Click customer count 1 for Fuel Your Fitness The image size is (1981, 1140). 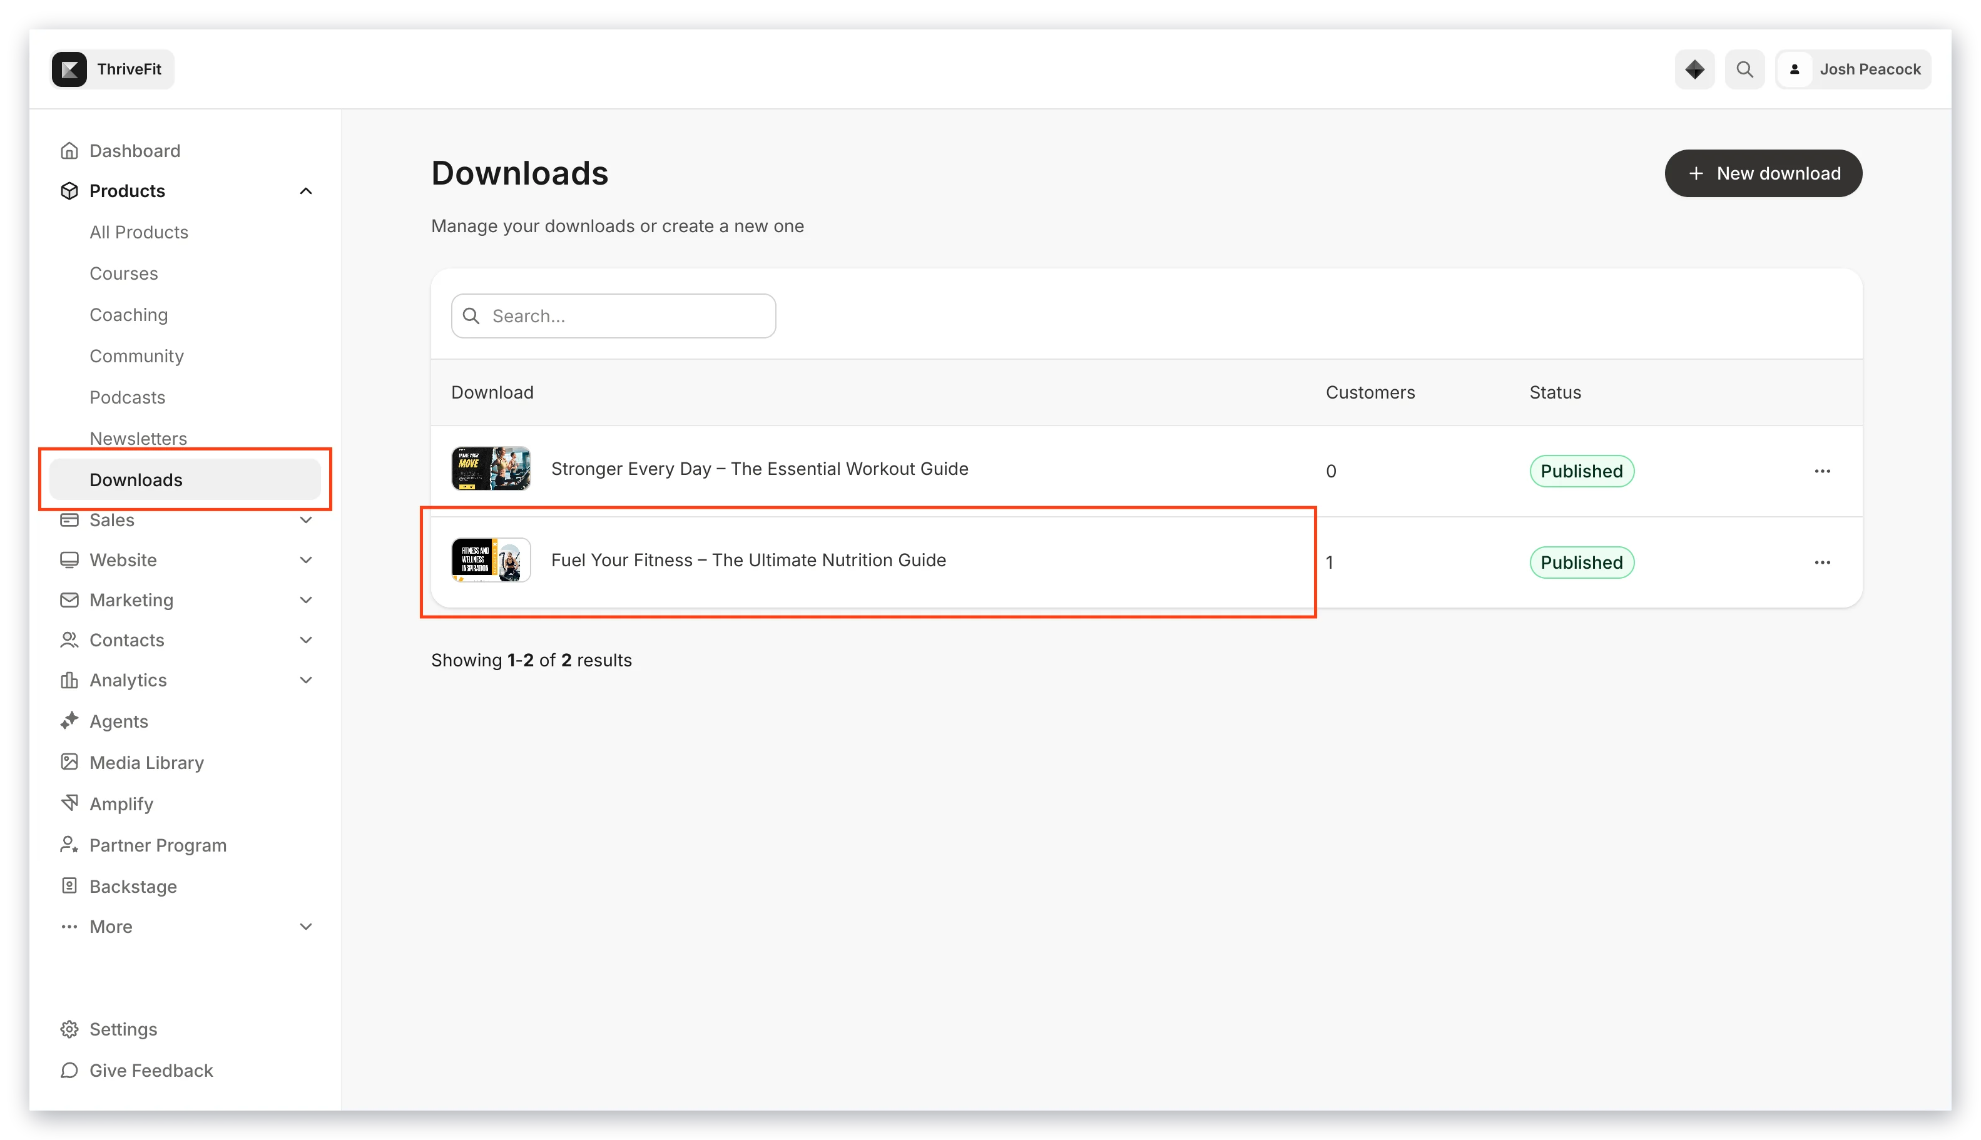pyautogui.click(x=1329, y=562)
